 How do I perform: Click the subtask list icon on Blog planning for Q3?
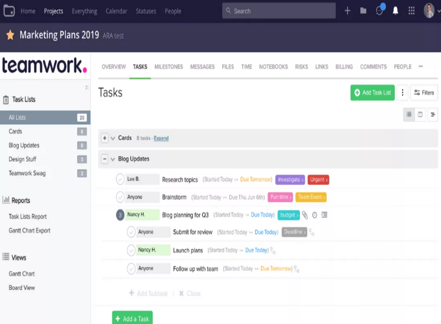coord(324,215)
